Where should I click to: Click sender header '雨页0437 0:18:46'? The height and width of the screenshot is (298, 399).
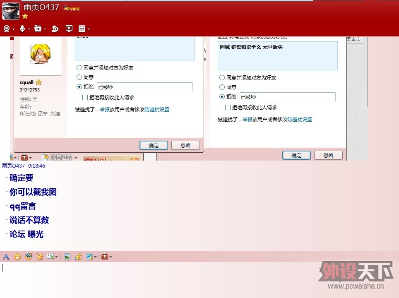24,166
